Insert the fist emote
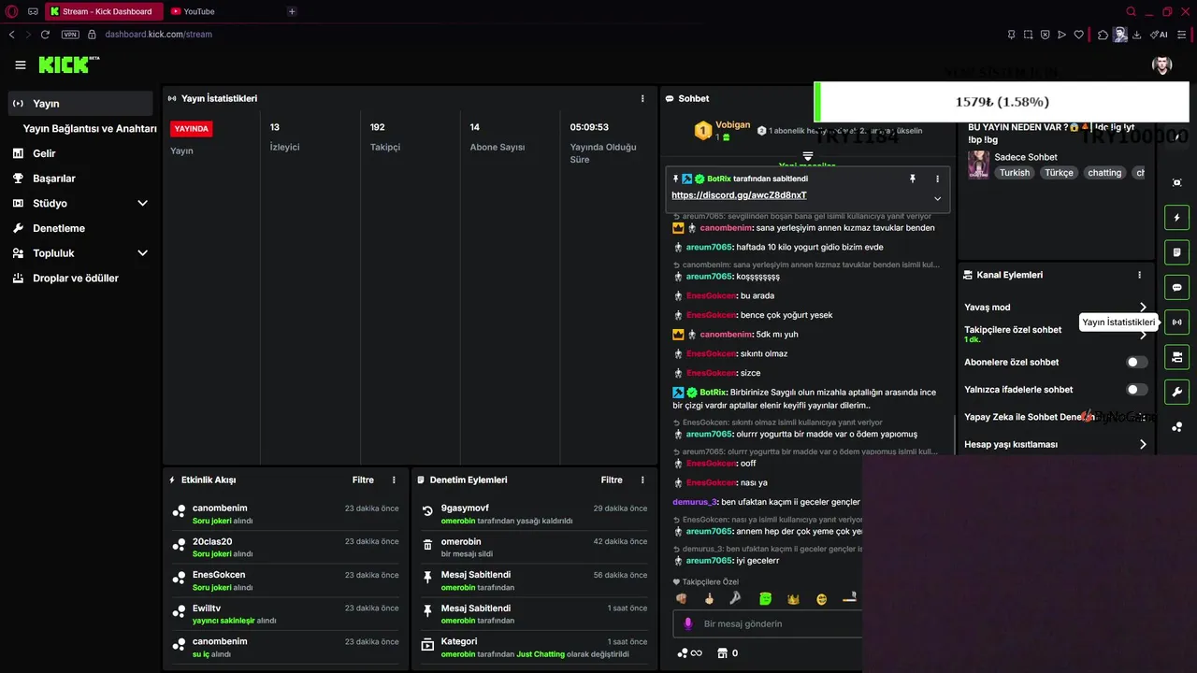The width and height of the screenshot is (1197, 673). (x=681, y=599)
